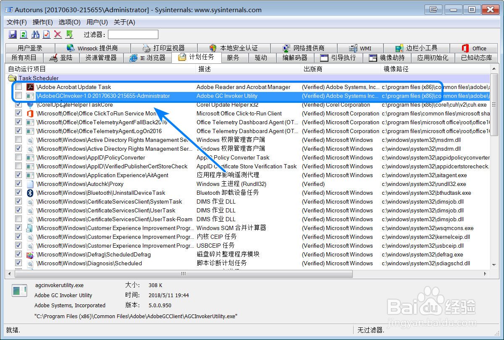Click the red X Delete toolbar icon

pos(58,34)
